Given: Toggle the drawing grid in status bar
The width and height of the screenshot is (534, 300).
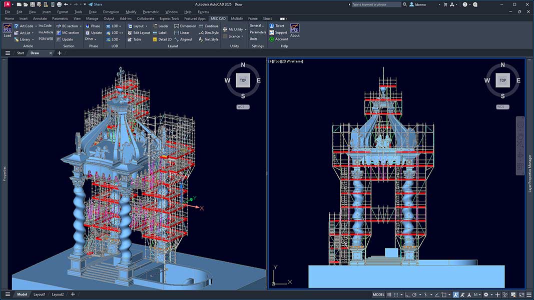Looking at the screenshot, I should [x=389, y=294].
